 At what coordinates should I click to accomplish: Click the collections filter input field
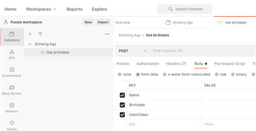click(x=69, y=34)
